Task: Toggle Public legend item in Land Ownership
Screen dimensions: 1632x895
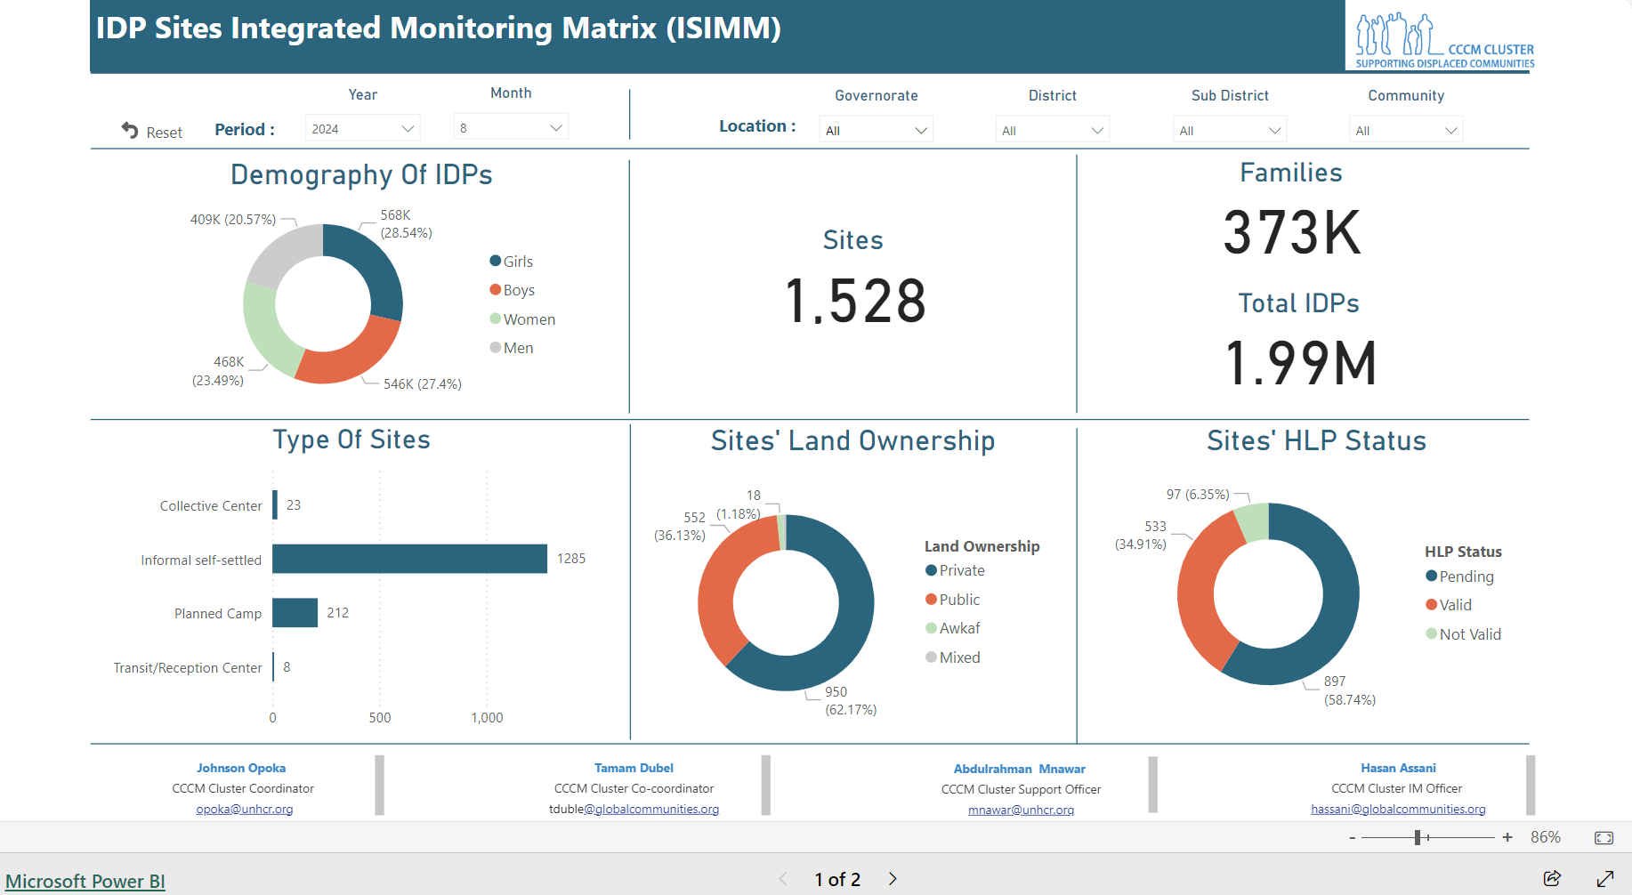Action: coord(952,600)
